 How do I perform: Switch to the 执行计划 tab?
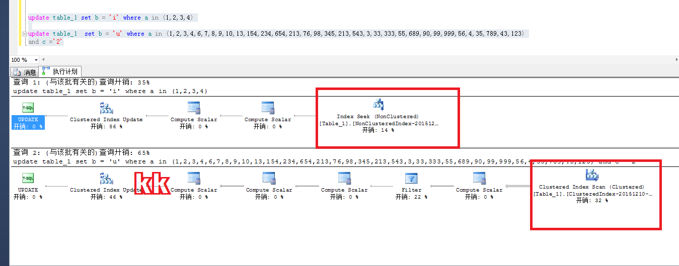pos(60,71)
